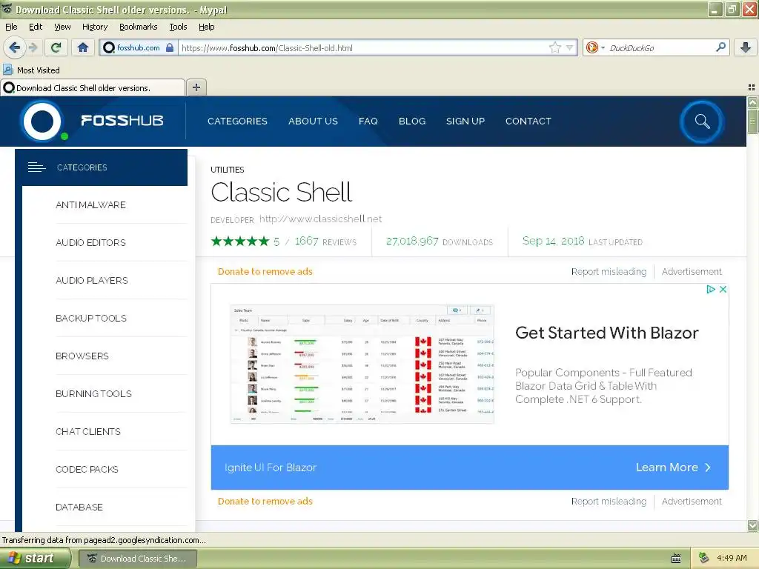Click the tab groups grid icon
The width and height of the screenshot is (759, 569).
pyautogui.click(x=752, y=87)
